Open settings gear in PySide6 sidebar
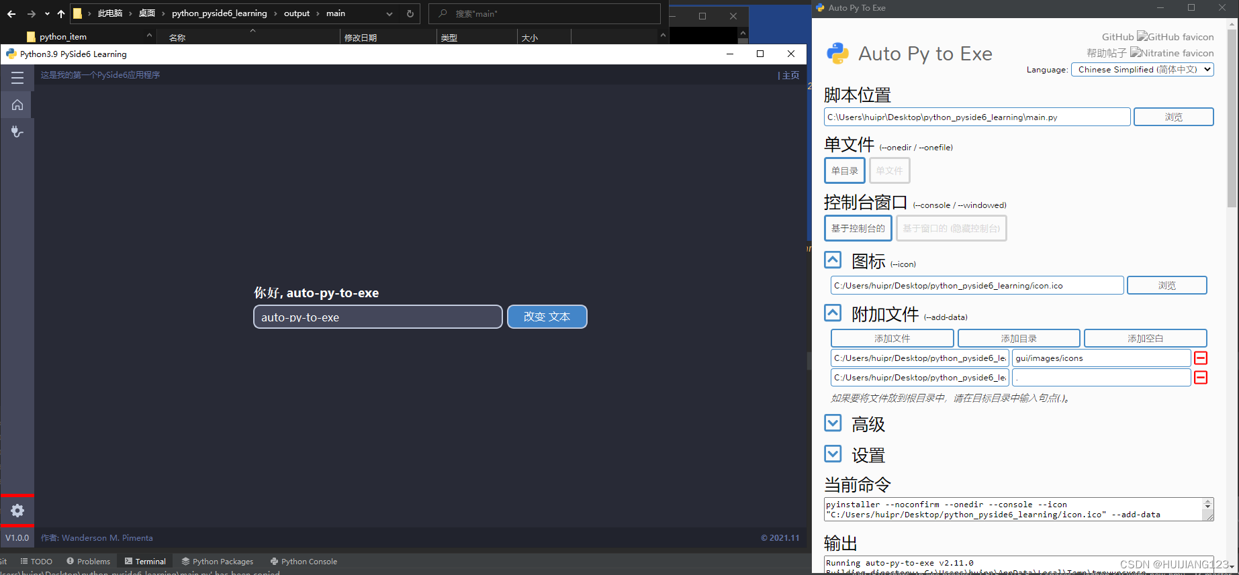1239x575 pixels. (x=17, y=511)
